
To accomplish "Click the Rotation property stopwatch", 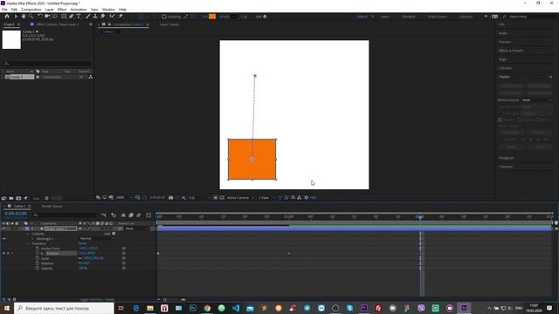I will click(38, 263).
